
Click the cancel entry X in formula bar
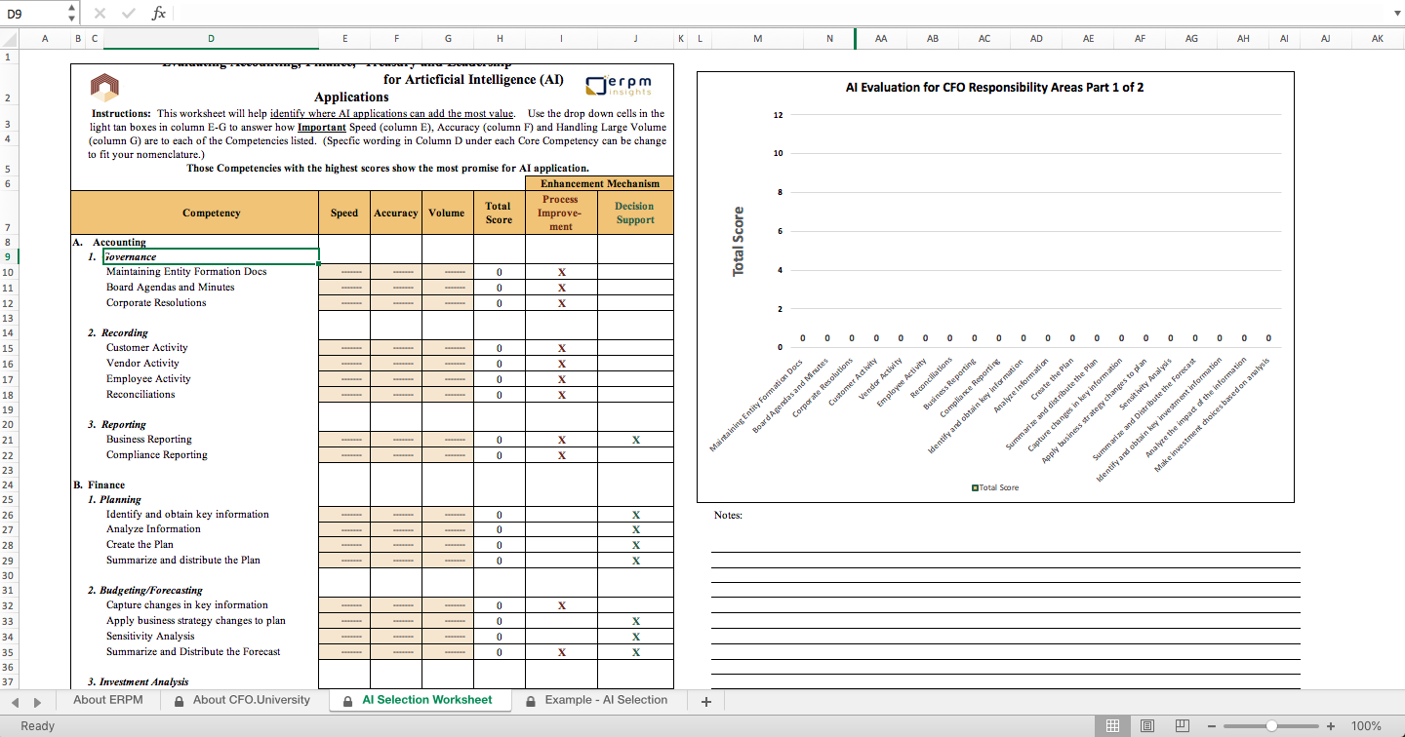pyautogui.click(x=100, y=14)
